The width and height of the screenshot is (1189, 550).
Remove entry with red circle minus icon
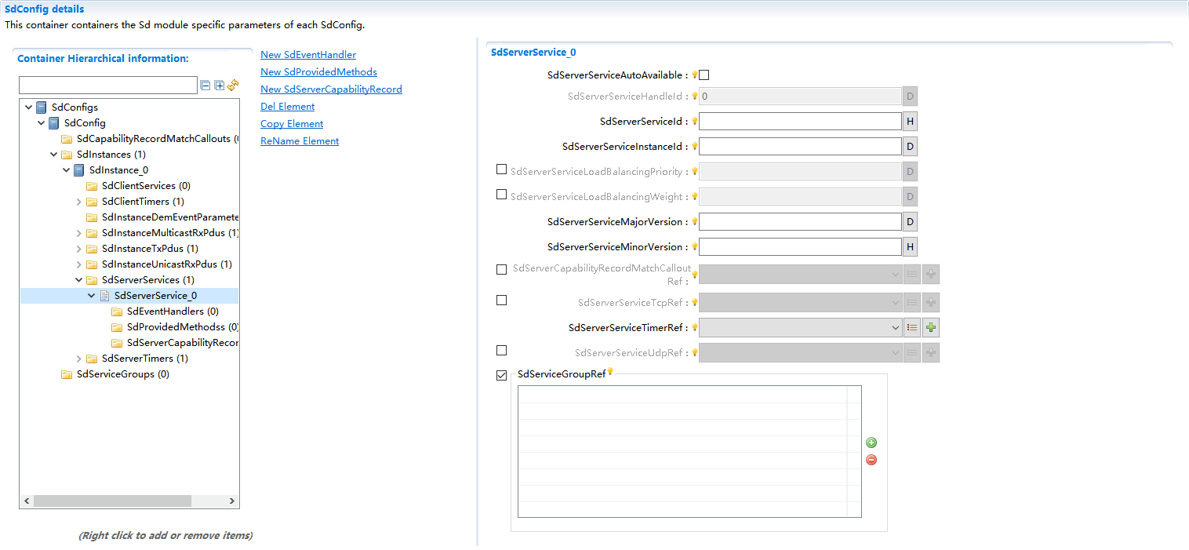871,460
